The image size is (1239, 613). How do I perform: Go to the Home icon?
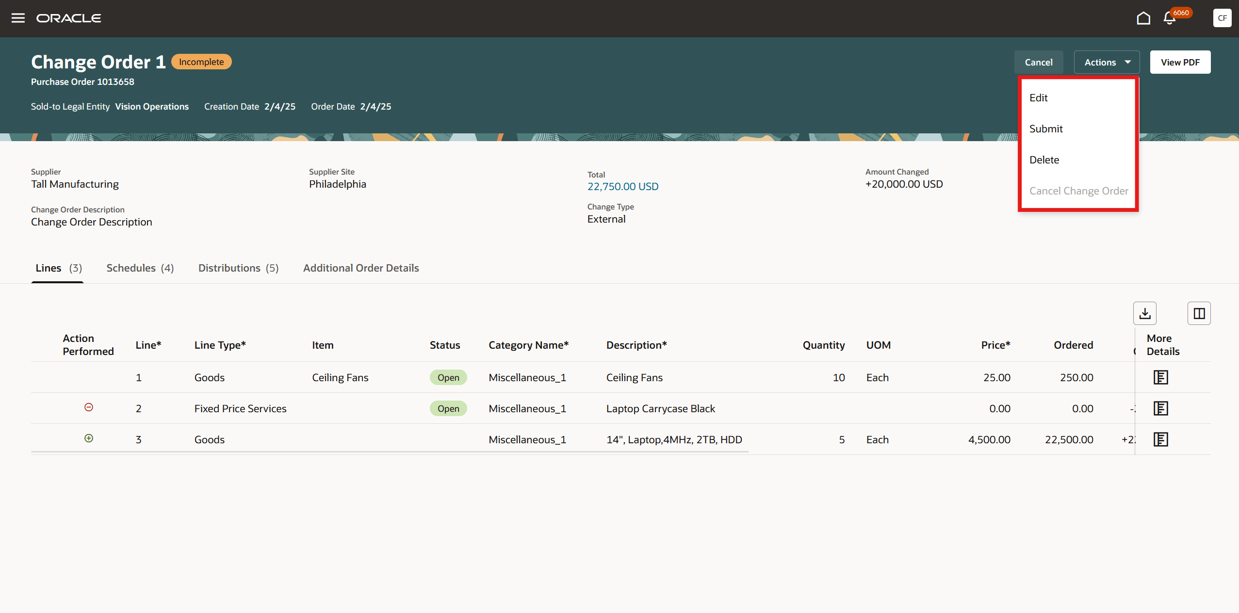(x=1143, y=18)
